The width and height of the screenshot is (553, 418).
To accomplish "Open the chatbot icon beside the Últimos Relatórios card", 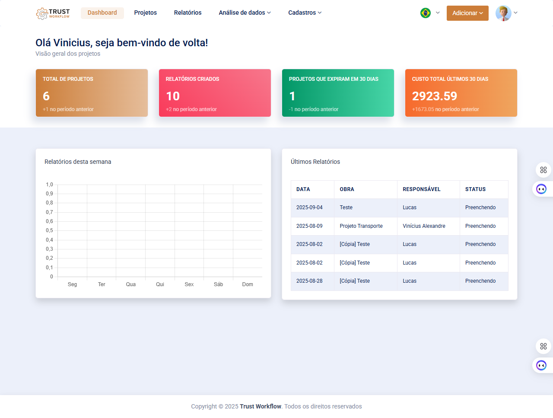I will (541, 189).
